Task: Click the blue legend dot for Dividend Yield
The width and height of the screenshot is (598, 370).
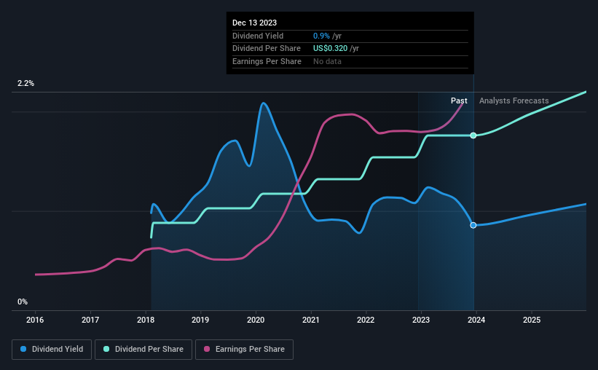Action: [x=23, y=349]
